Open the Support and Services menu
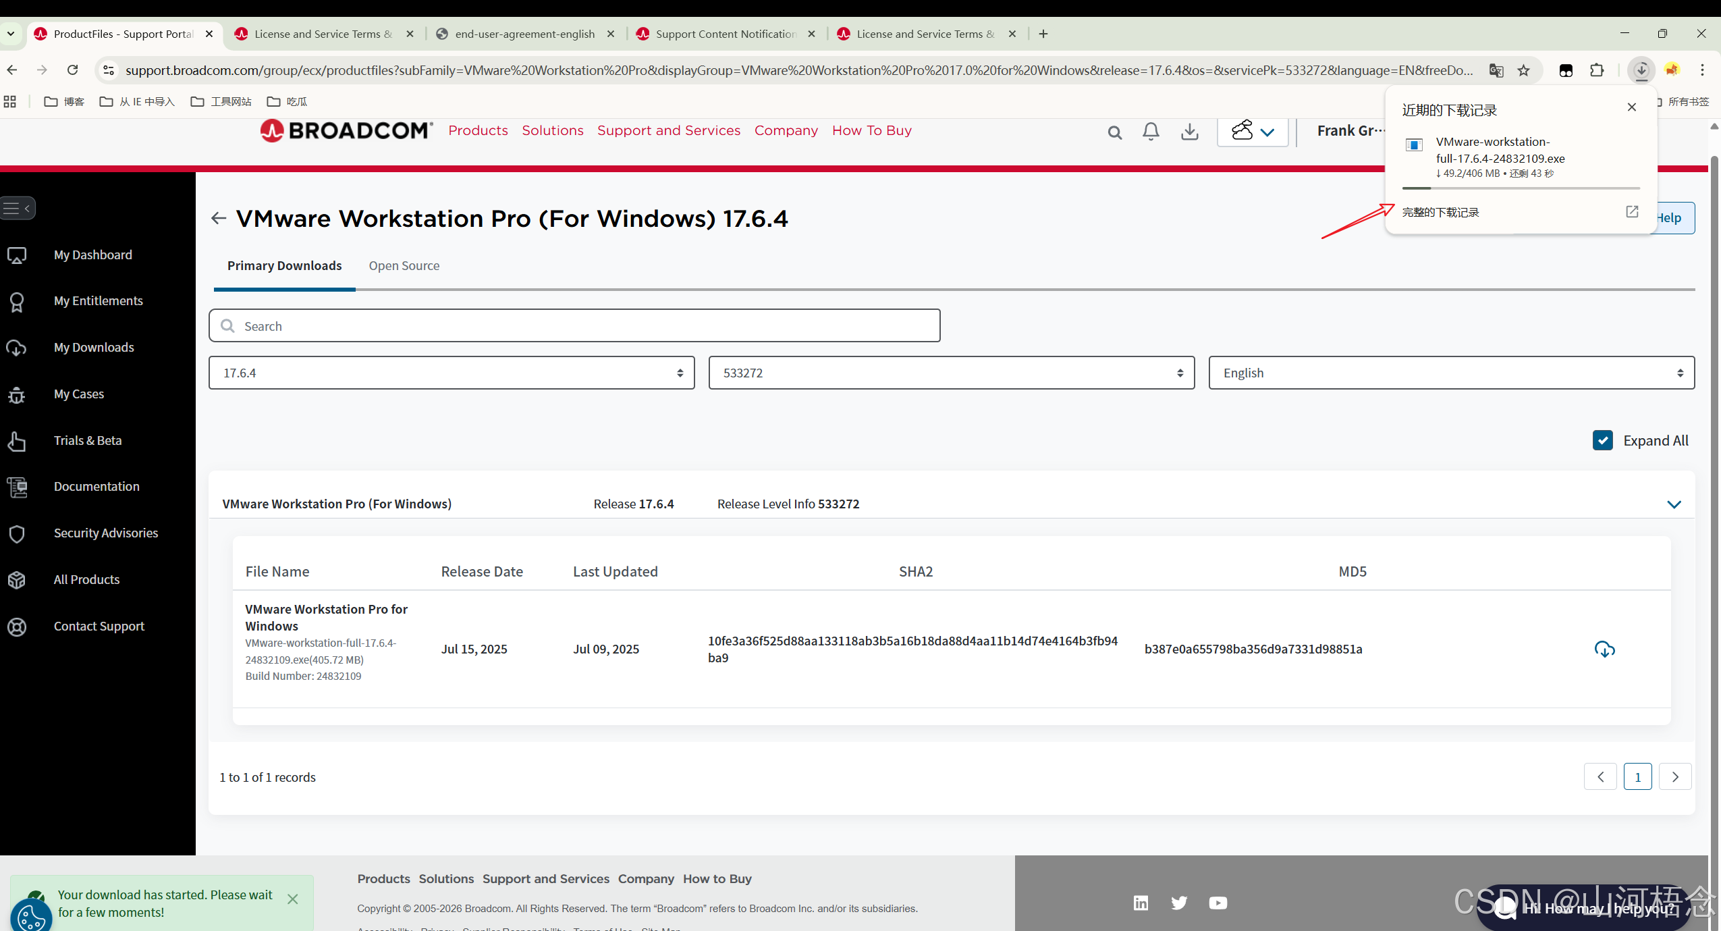Image resolution: width=1721 pixels, height=931 pixels. pyautogui.click(x=668, y=130)
